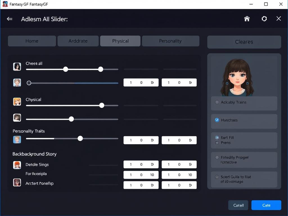Select the Hvschaes radio option
Screen dimensions: 288x216
217,120
